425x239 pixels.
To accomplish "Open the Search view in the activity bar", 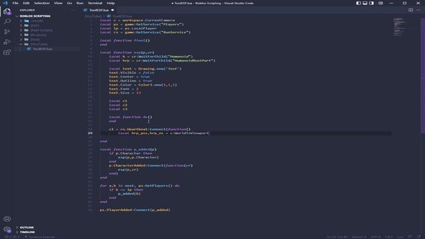I will (7, 21).
